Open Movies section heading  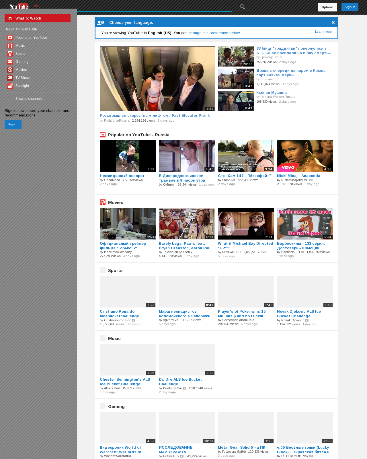tap(116, 203)
